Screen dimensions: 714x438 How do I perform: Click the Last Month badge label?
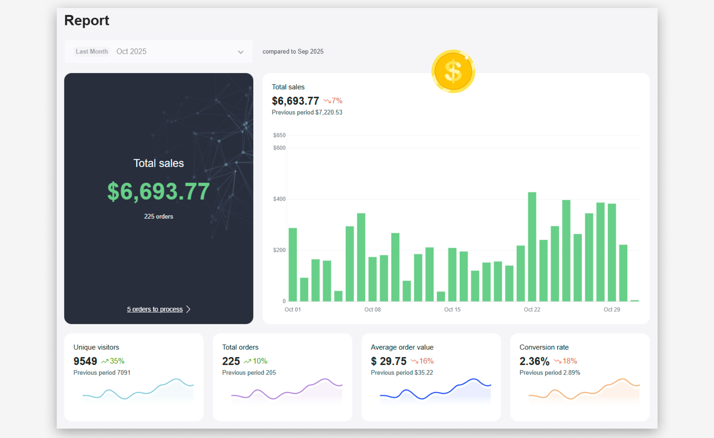tap(92, 51)
